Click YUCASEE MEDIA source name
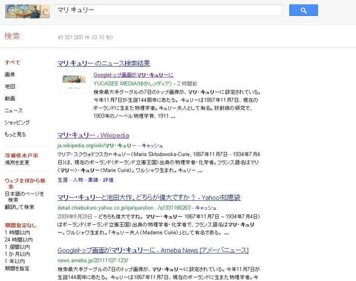 pos(133,83)
